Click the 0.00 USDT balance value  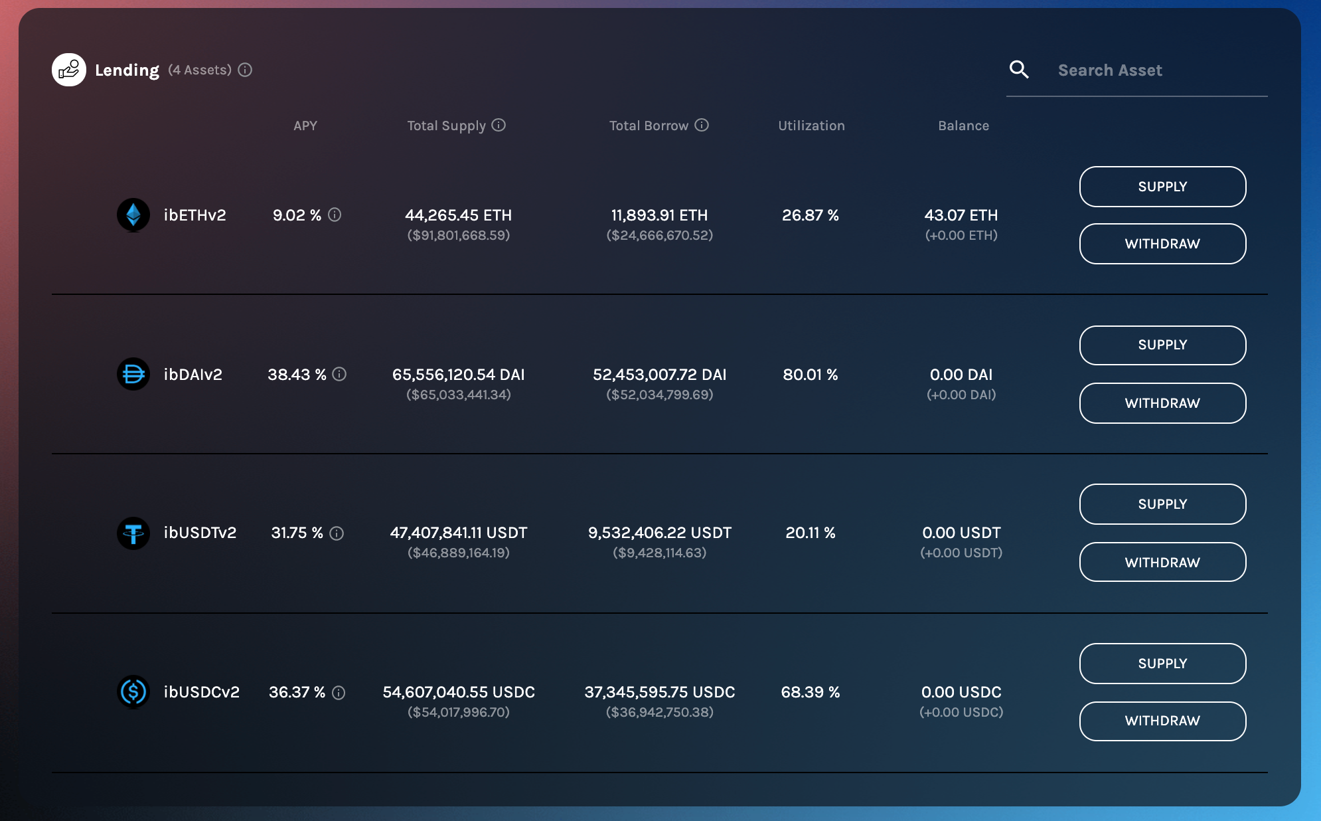pos(961,533)
